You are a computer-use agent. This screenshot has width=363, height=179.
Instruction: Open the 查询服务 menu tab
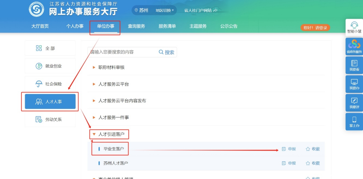click(x=136, y=26)
